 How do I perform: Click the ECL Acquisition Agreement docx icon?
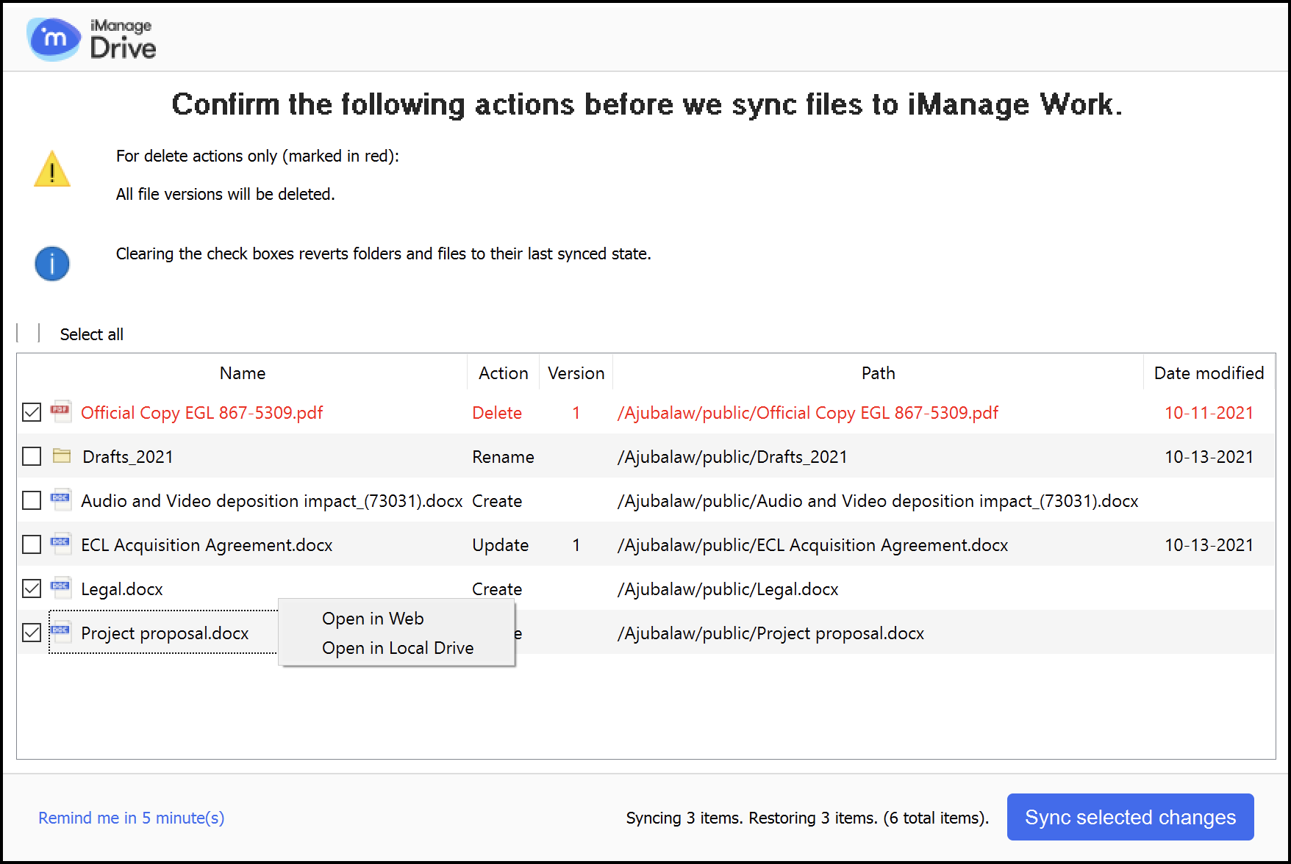61,544
